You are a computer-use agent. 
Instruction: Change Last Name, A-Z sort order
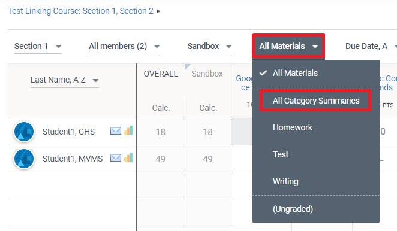tap(65, 80)
